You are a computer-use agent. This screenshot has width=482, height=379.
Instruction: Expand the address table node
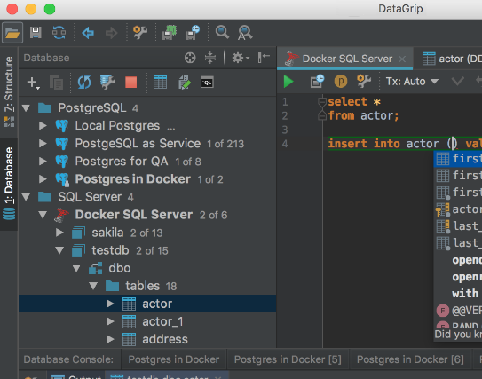[110, 339]
